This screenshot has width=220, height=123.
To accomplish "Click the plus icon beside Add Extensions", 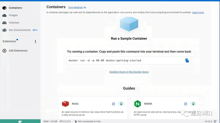I will click(5, 51).
